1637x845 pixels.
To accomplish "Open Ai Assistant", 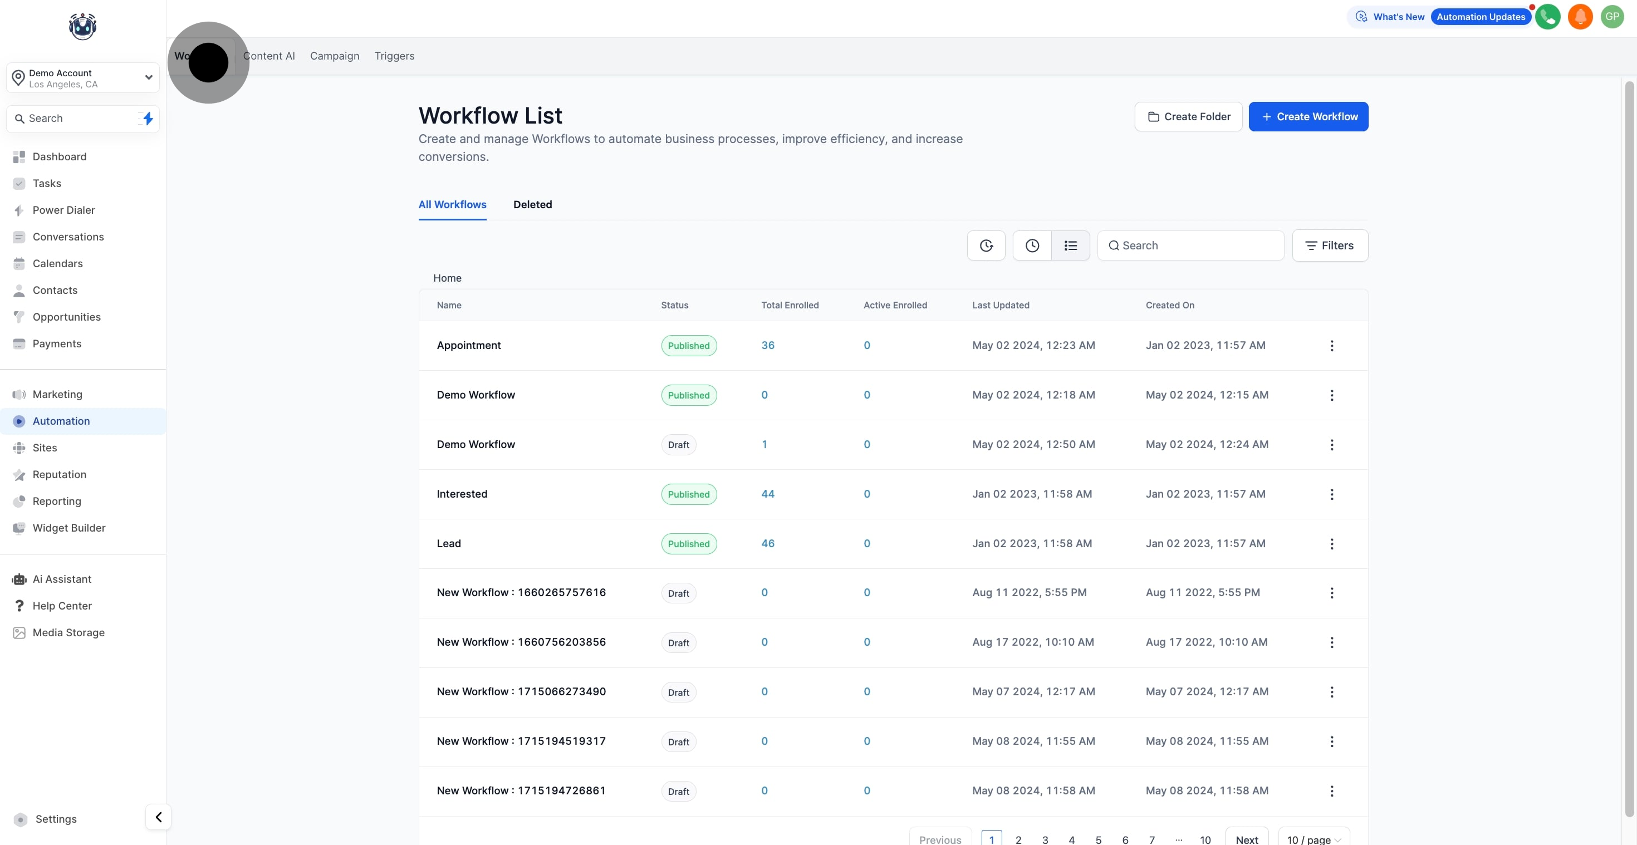I will [x=62, y=579].
